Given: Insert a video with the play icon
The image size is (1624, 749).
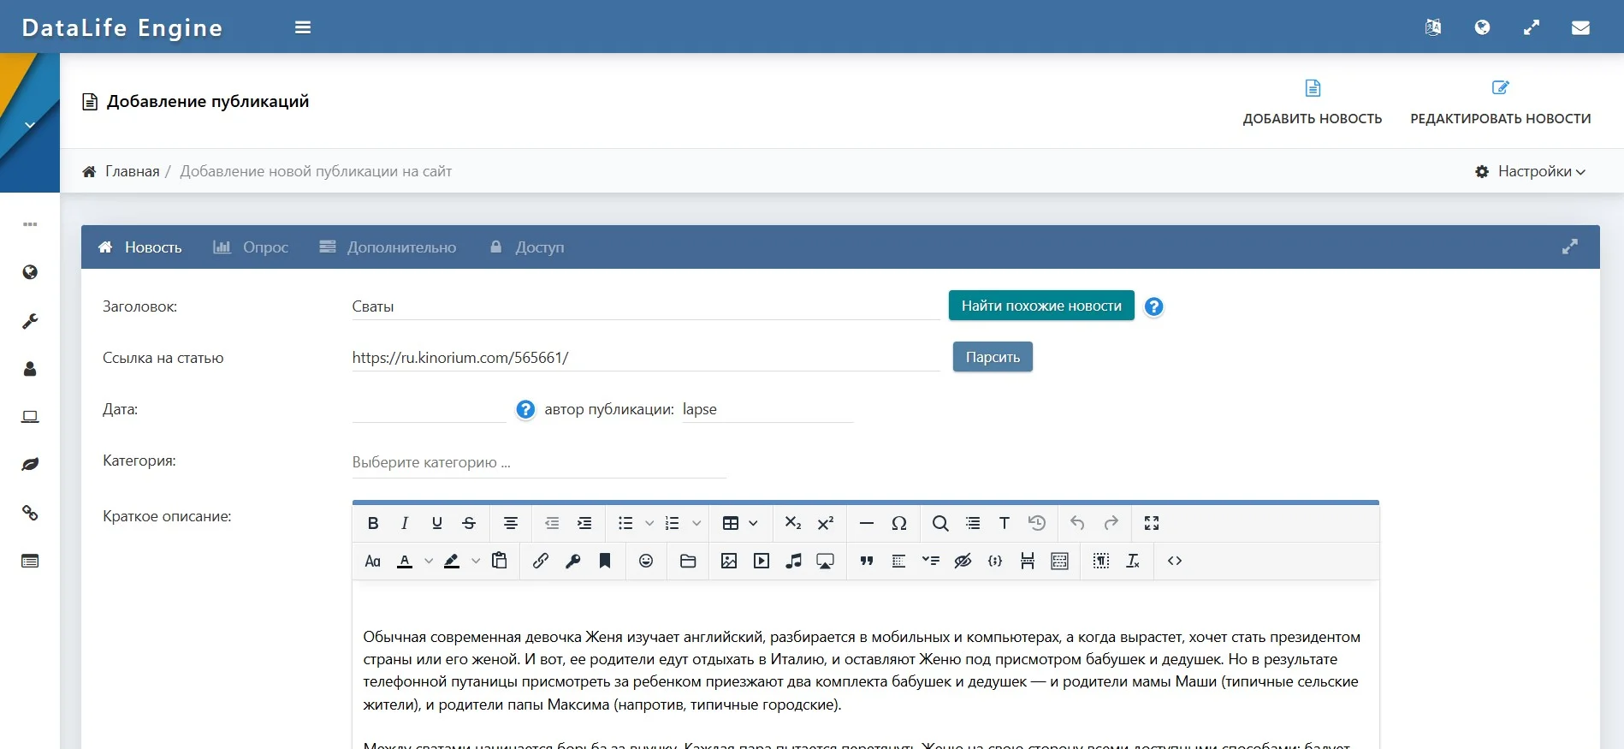Looking at the screenshot, I should (x=762, y=561).
